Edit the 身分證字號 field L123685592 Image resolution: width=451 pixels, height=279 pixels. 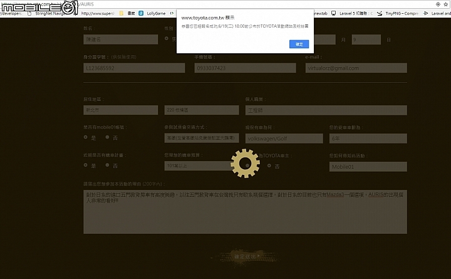[134, 68]
